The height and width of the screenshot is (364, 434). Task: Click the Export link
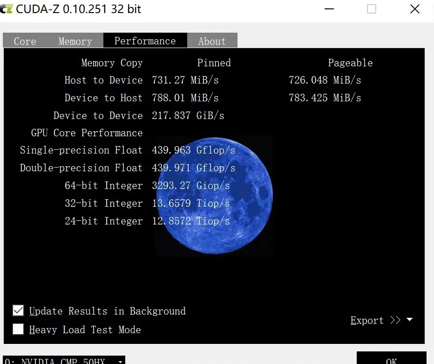367,321
